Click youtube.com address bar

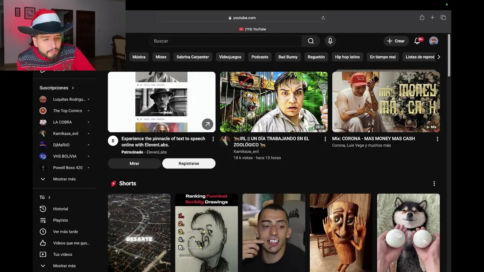pos(242,18)
